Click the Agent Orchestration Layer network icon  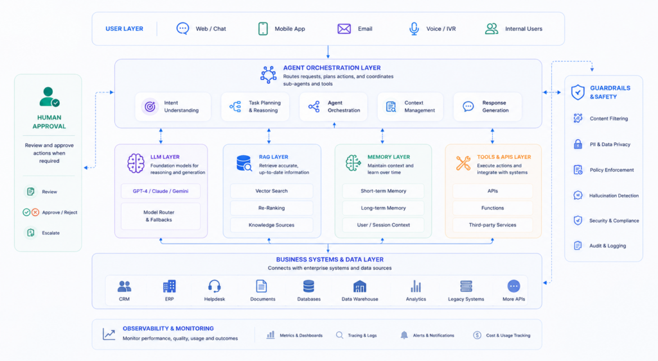click(268, 75)
